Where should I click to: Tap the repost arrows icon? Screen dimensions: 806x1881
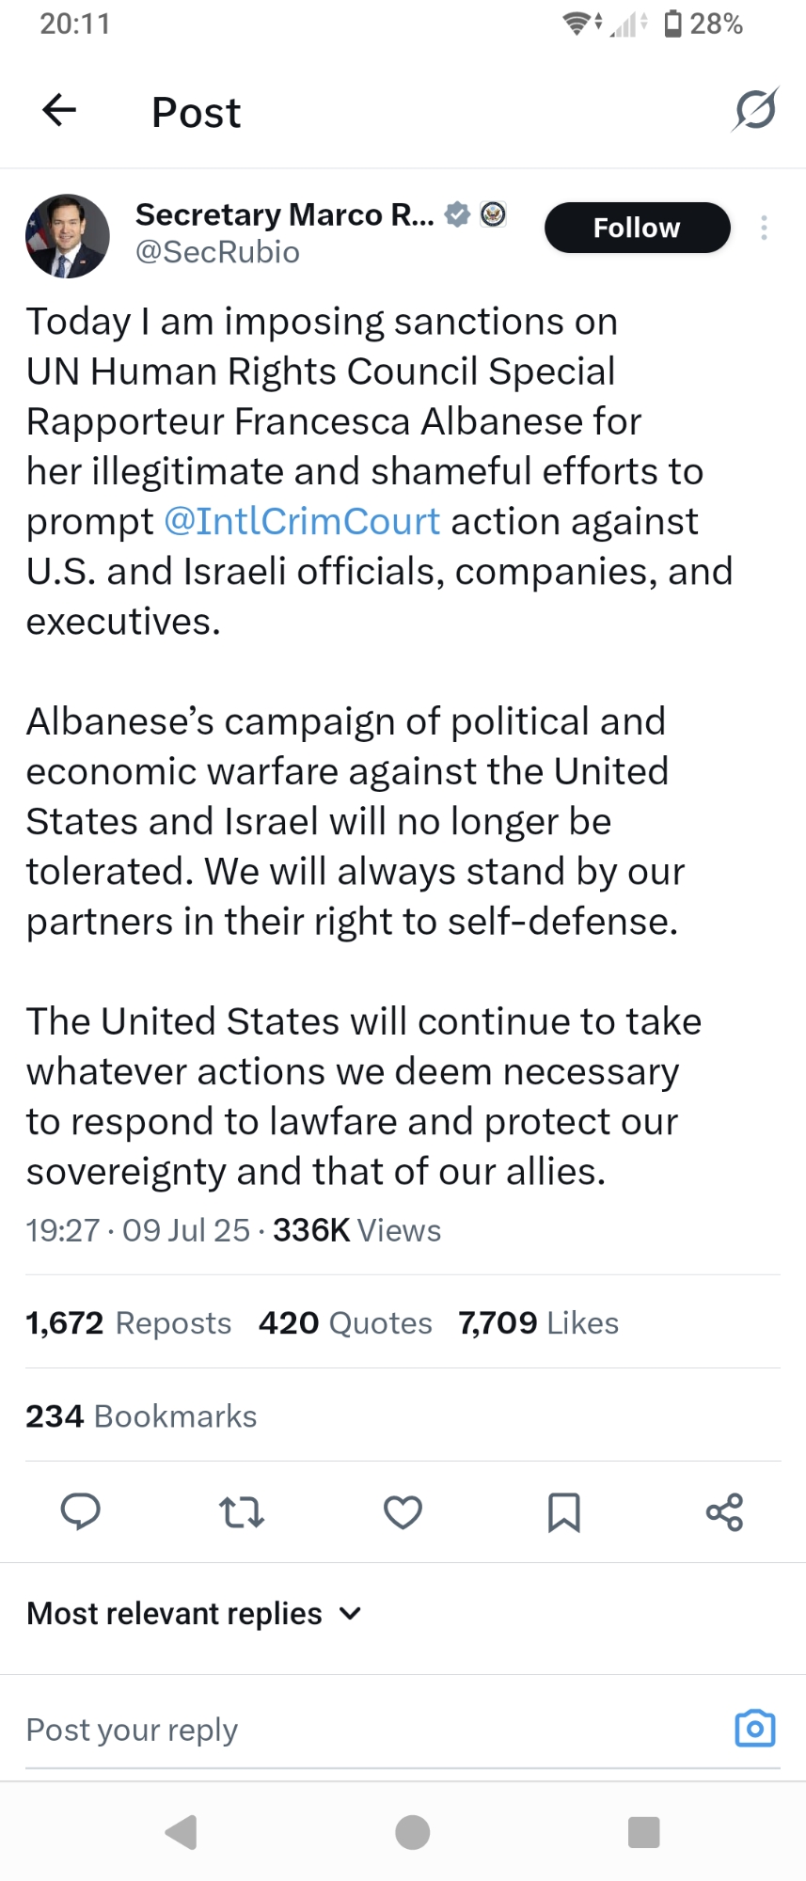(x=242, y=1511)
